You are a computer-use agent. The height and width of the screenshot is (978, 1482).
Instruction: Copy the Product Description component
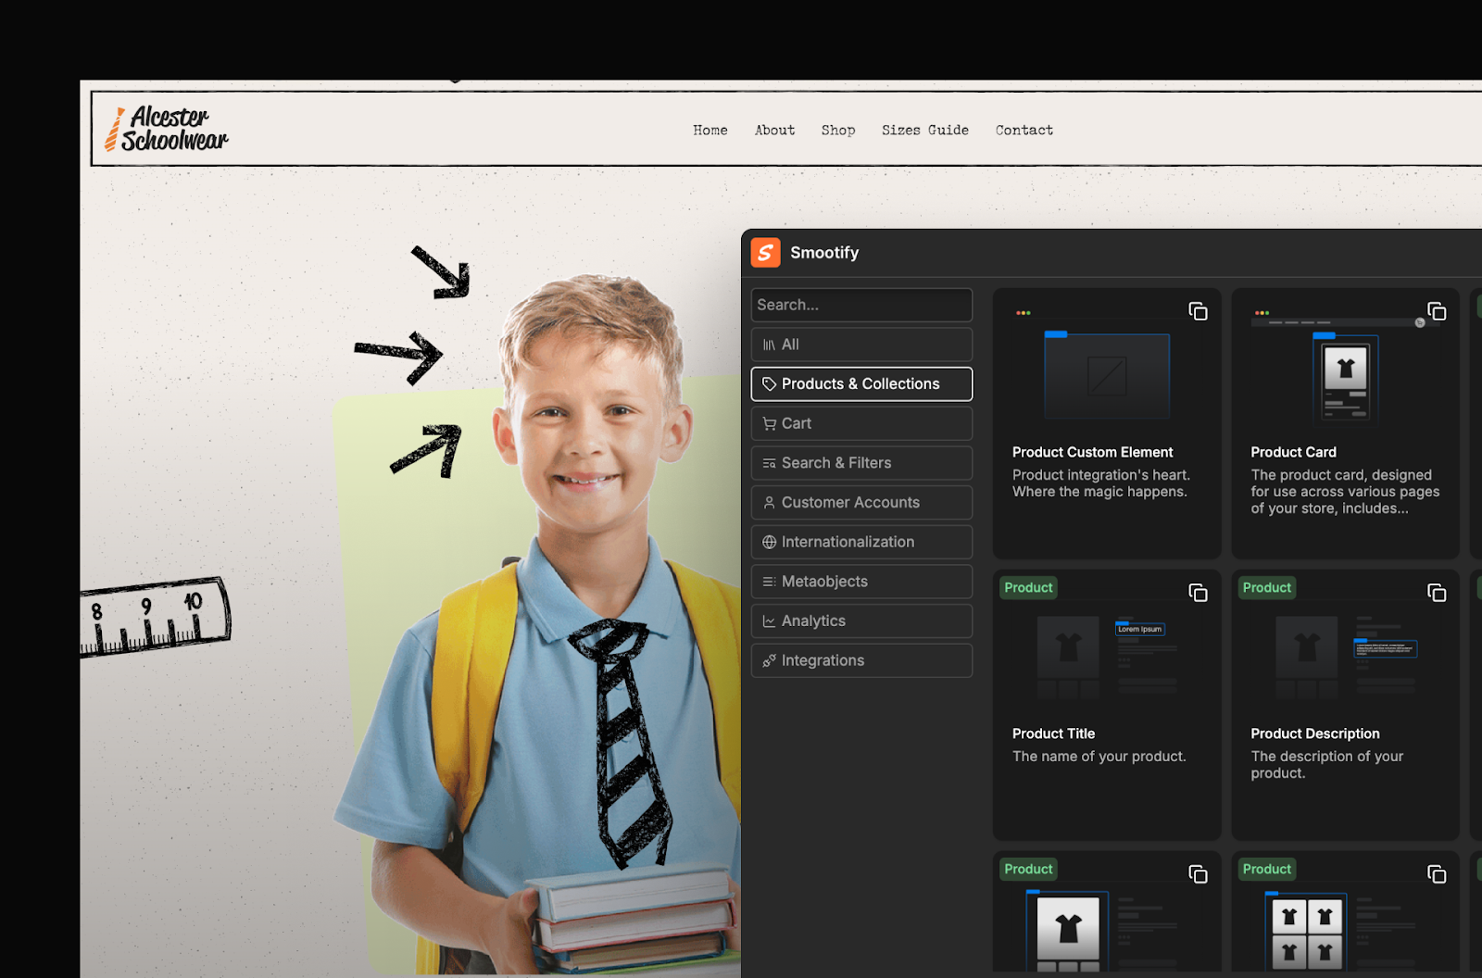[1436, 593]
